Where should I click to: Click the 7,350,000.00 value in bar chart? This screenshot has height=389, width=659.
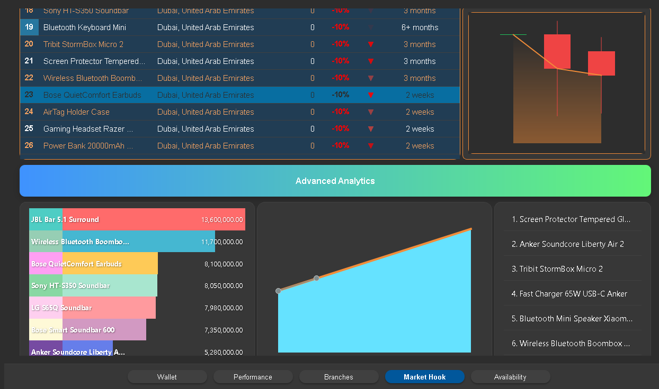[224, 330]
